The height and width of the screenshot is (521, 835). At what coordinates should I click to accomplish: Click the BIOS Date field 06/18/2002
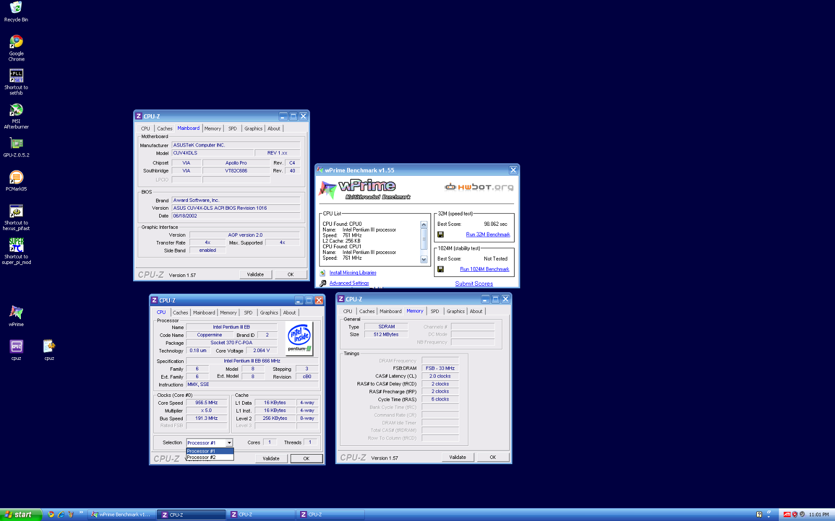click(236, 215)
